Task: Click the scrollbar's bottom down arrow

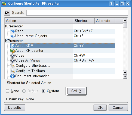Action: 125,76
